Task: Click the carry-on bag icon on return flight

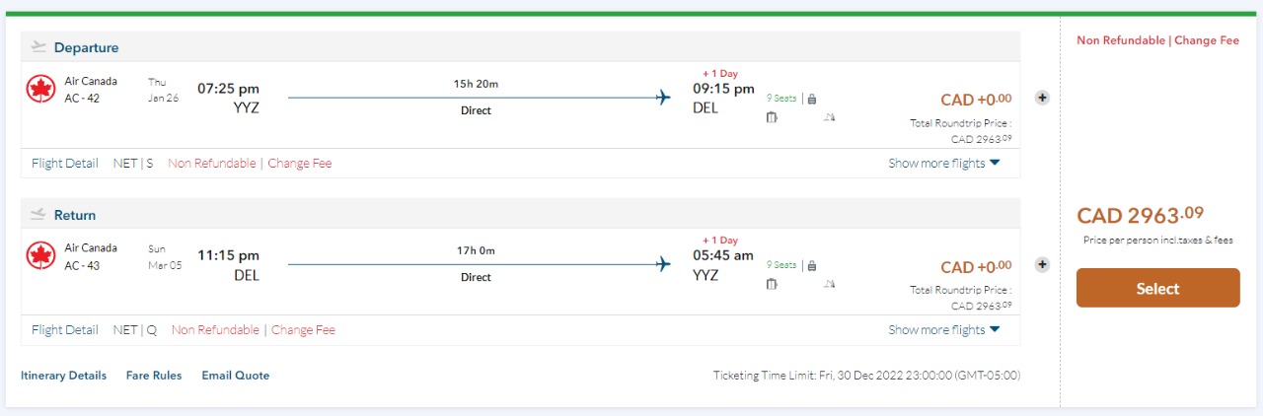Action: 811,265
